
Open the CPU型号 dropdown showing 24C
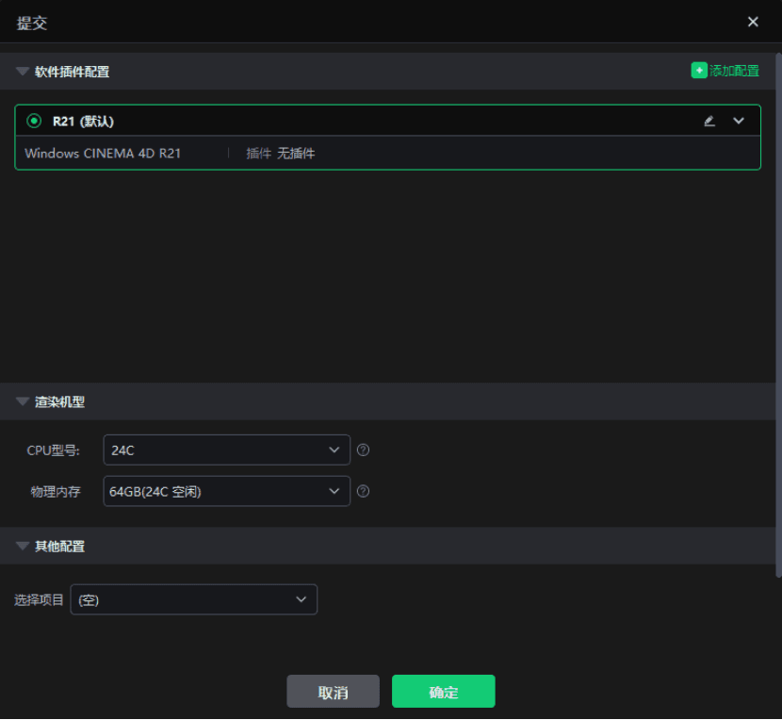click(x=226, y=450)
